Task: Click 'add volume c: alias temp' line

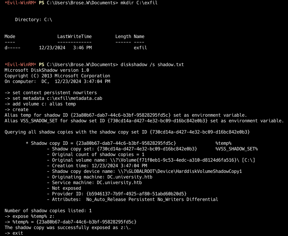Action: (40, 104)
